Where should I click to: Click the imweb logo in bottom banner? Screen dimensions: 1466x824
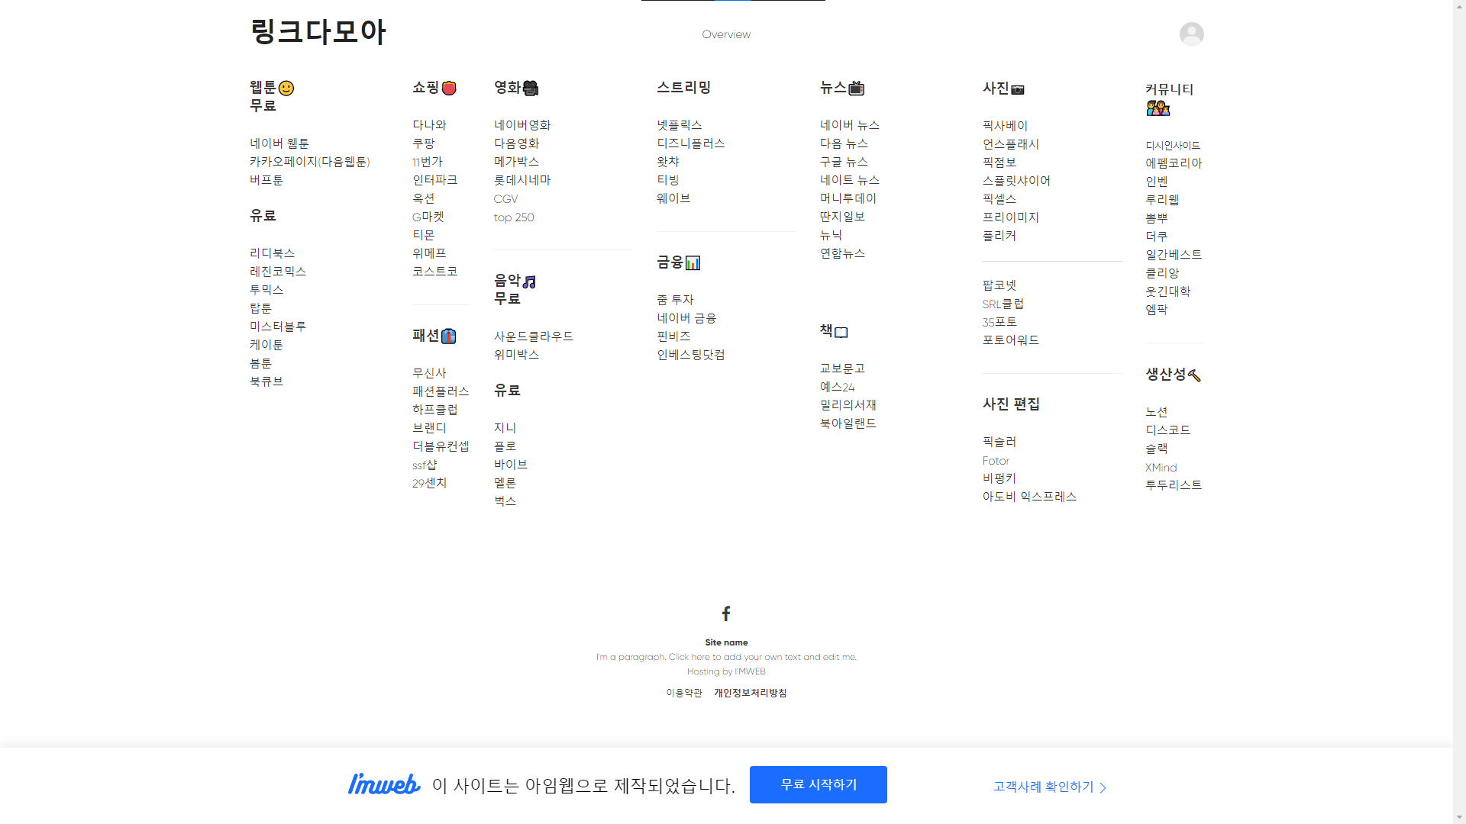point(384,784)
